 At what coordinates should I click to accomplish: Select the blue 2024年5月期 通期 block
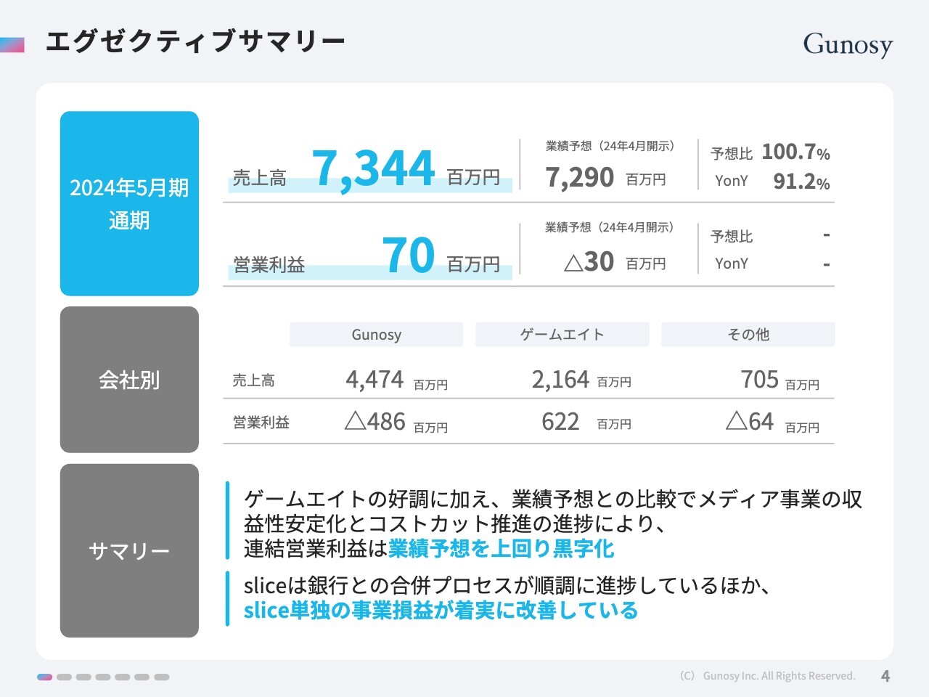pyautogui.click(x=129, y=203)
